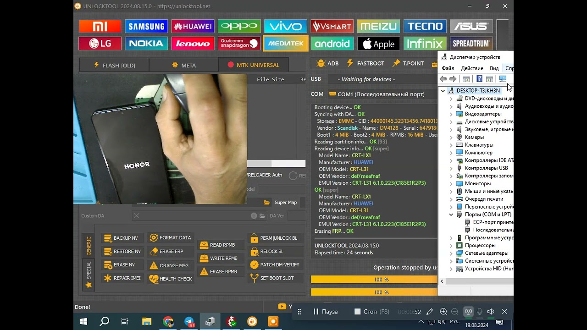
Task: Select the MediaTek chipset tile
Action: 285,44
